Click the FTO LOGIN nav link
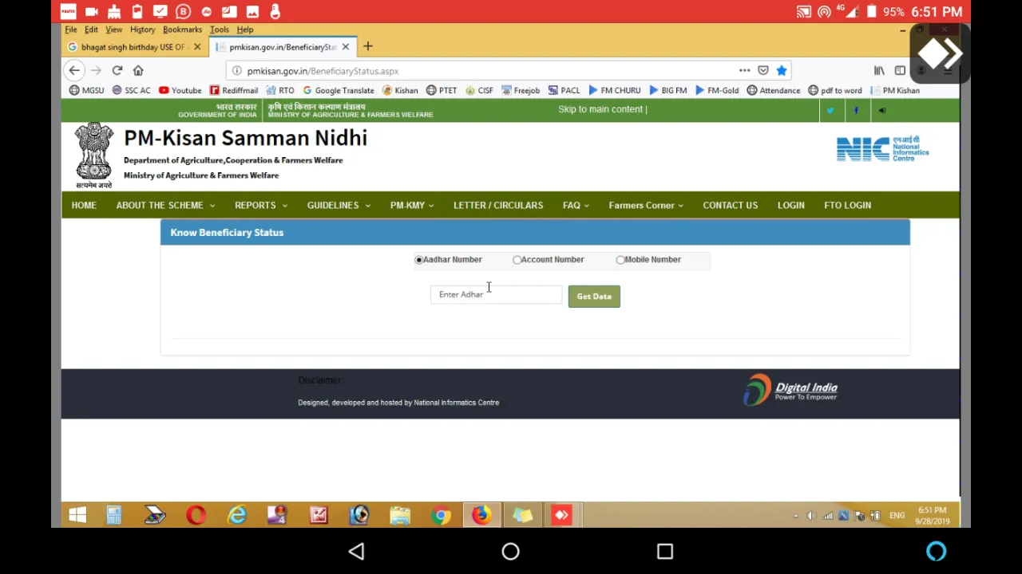This screenshot has height=574, width=1022. pyautogui.click(x=848, y=206)
